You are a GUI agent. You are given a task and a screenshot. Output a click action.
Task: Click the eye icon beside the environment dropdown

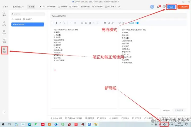pyautogui.click(x=119, y=7)
